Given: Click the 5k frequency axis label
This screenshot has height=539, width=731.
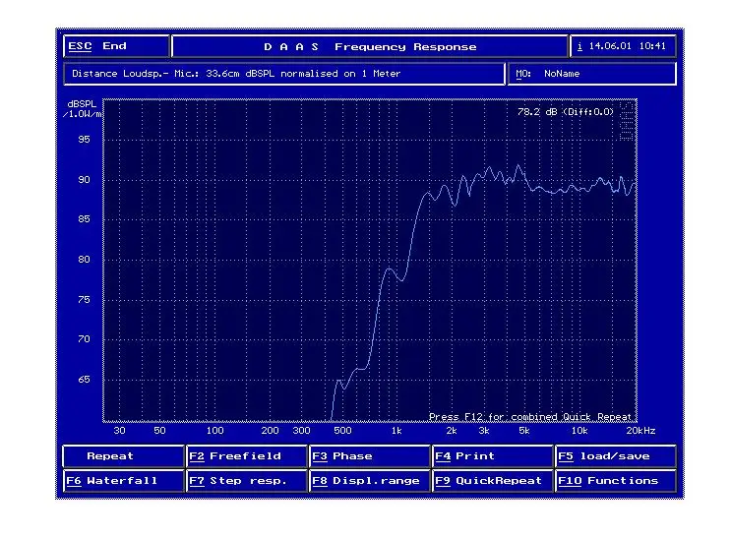Looking at the screenshot, I should (x=524, y=431).
